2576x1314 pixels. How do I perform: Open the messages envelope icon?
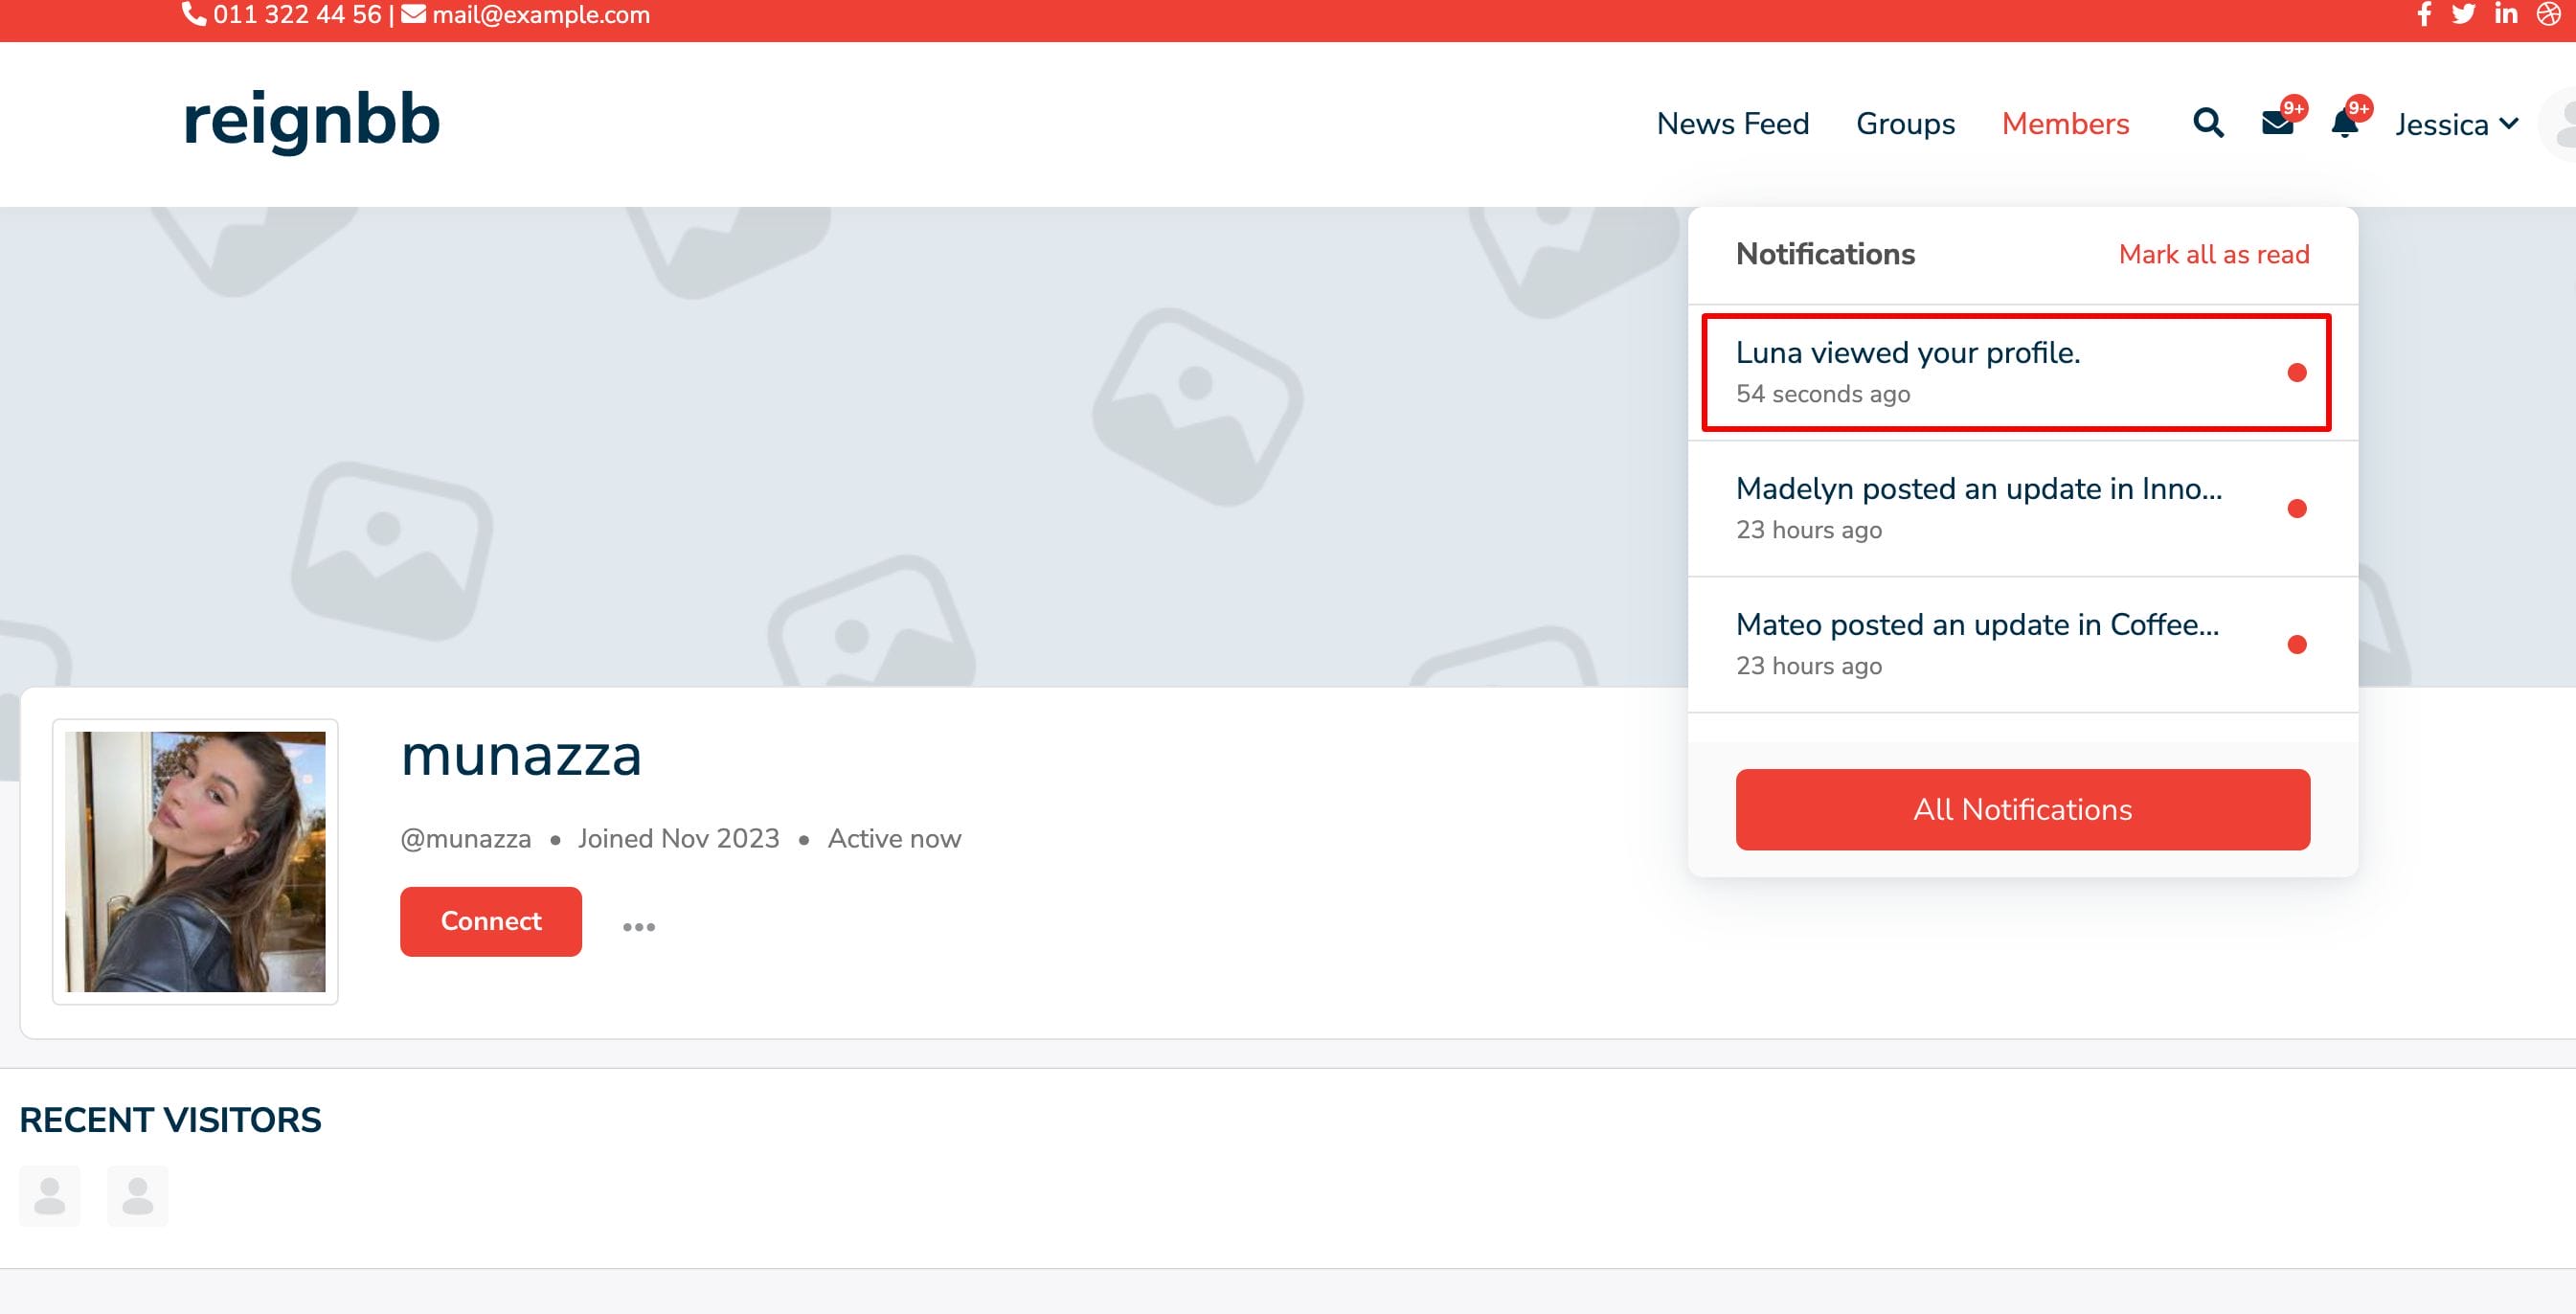tap(2277, 124)
